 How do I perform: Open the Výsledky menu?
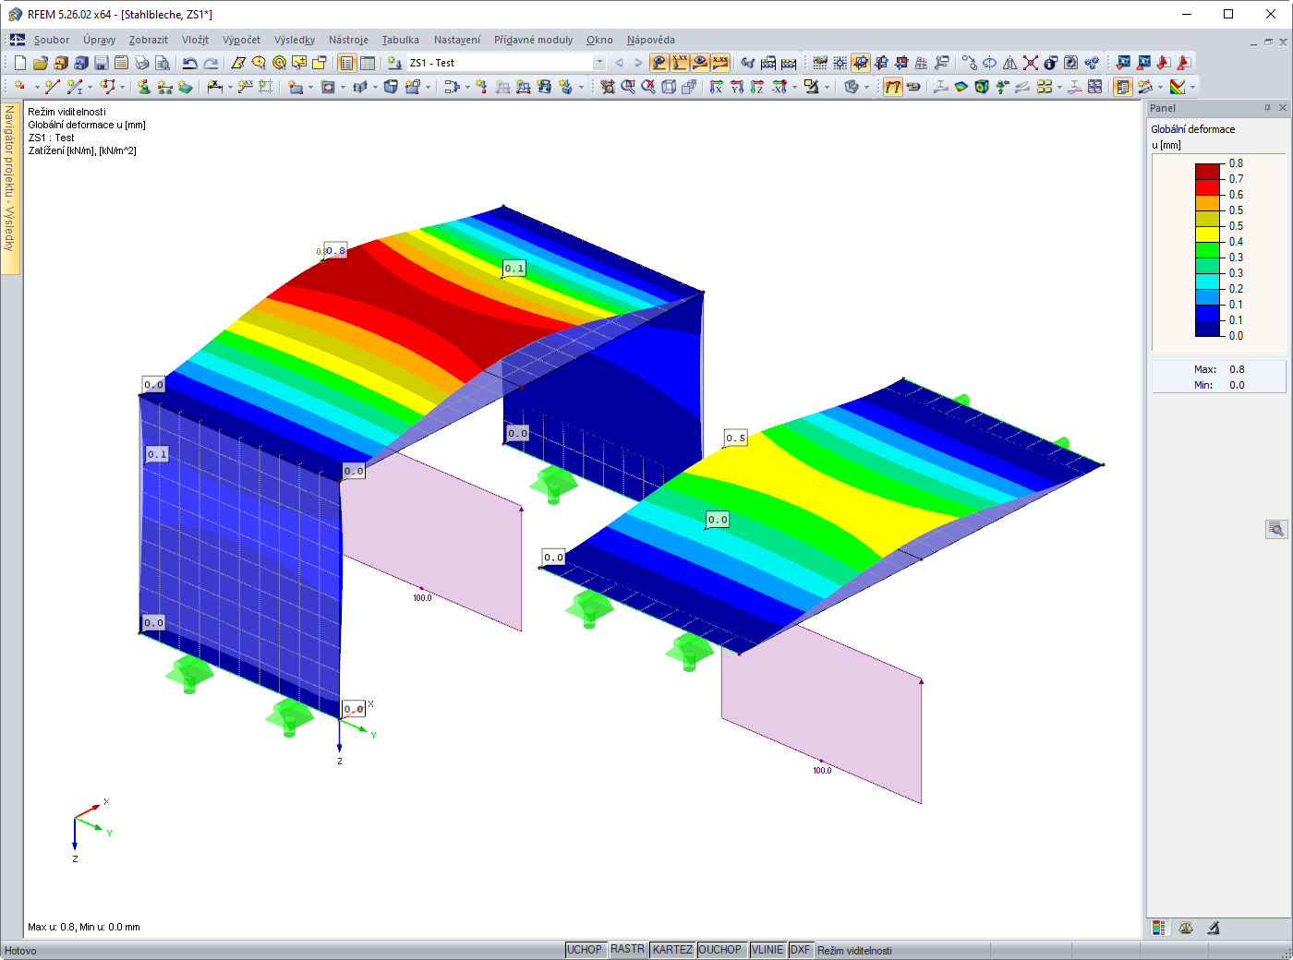[295, 40]
